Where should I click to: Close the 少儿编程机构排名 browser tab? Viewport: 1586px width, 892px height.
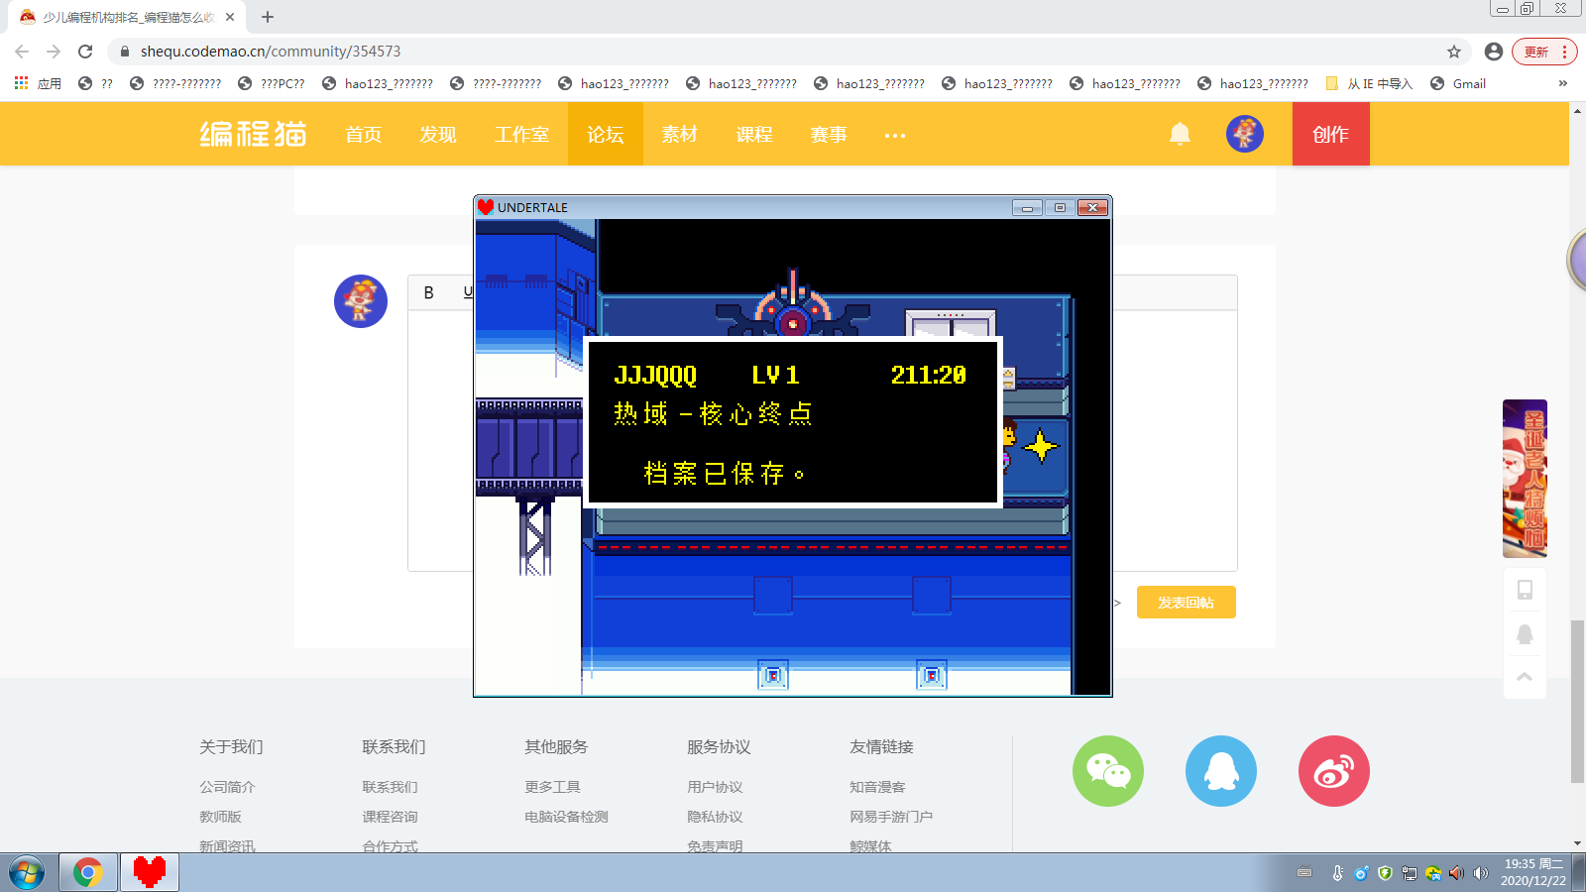coord(230,17)
